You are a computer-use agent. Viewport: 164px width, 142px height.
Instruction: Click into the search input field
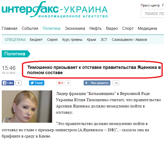point(152,14)
